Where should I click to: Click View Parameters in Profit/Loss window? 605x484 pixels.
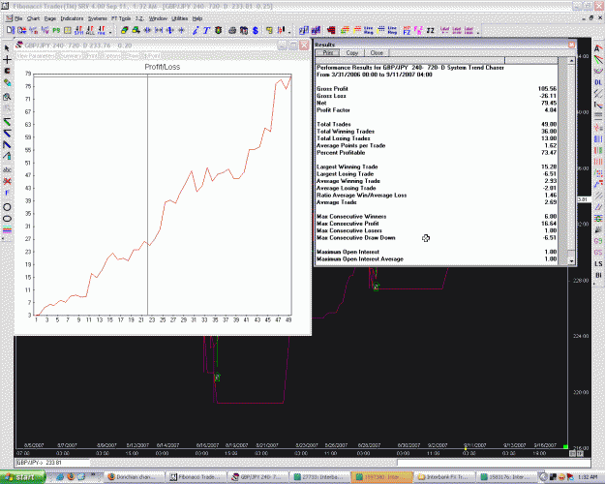(36, 56)
